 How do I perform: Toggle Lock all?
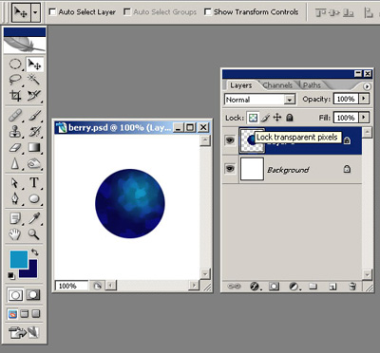[x=290, y=118]
